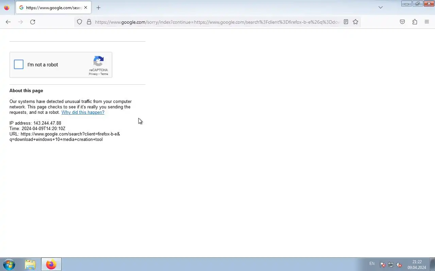The width and height of the screenshot is (435, 271).
Task: Click the About this page heading
Action: (x=26, y=90)
